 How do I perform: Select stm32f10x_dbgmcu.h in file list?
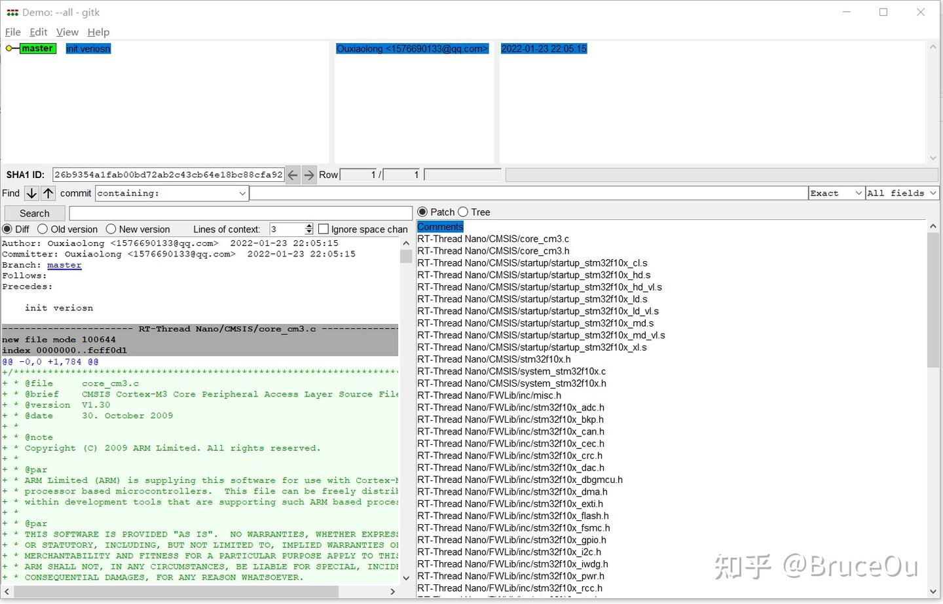tap(520, 480)
